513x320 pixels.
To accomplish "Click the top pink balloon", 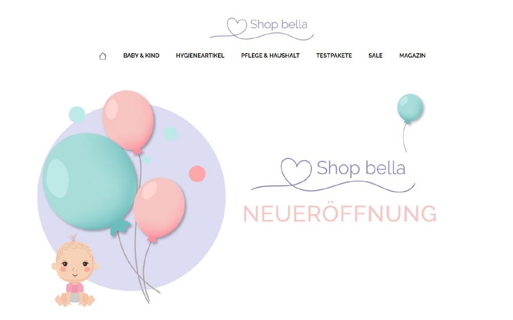I will pyautogui.click(x=128, y=120).
